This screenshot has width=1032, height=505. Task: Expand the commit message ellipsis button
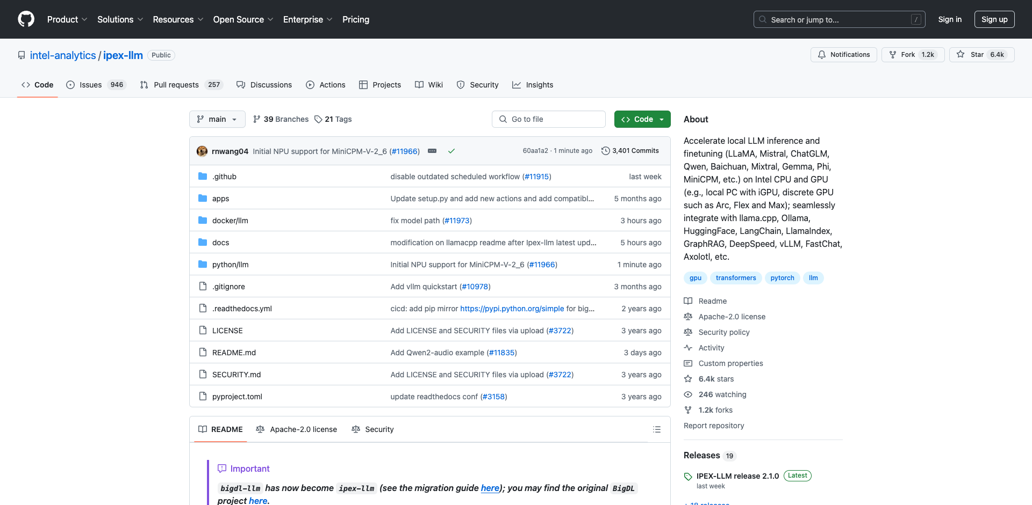pos(432,151)
